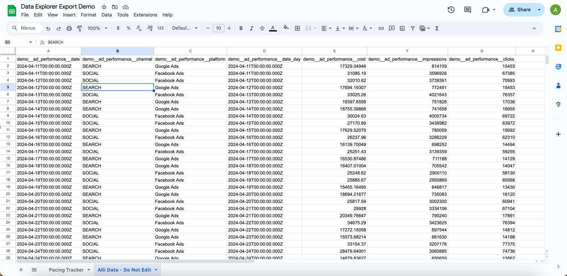
Task: Open the functions (Σ) menu
Action: pos(437,28)
